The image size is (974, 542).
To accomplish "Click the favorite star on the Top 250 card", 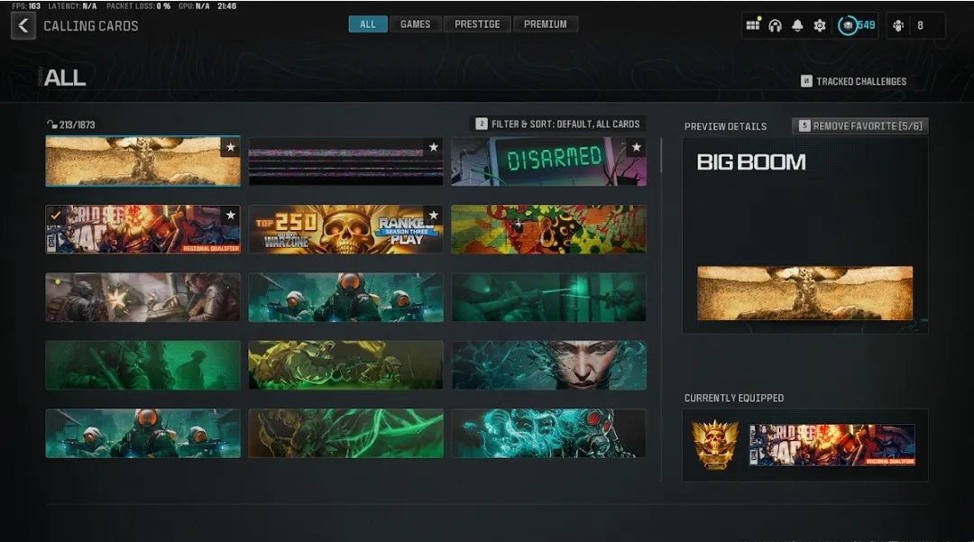I will click(x=434, y=216).
